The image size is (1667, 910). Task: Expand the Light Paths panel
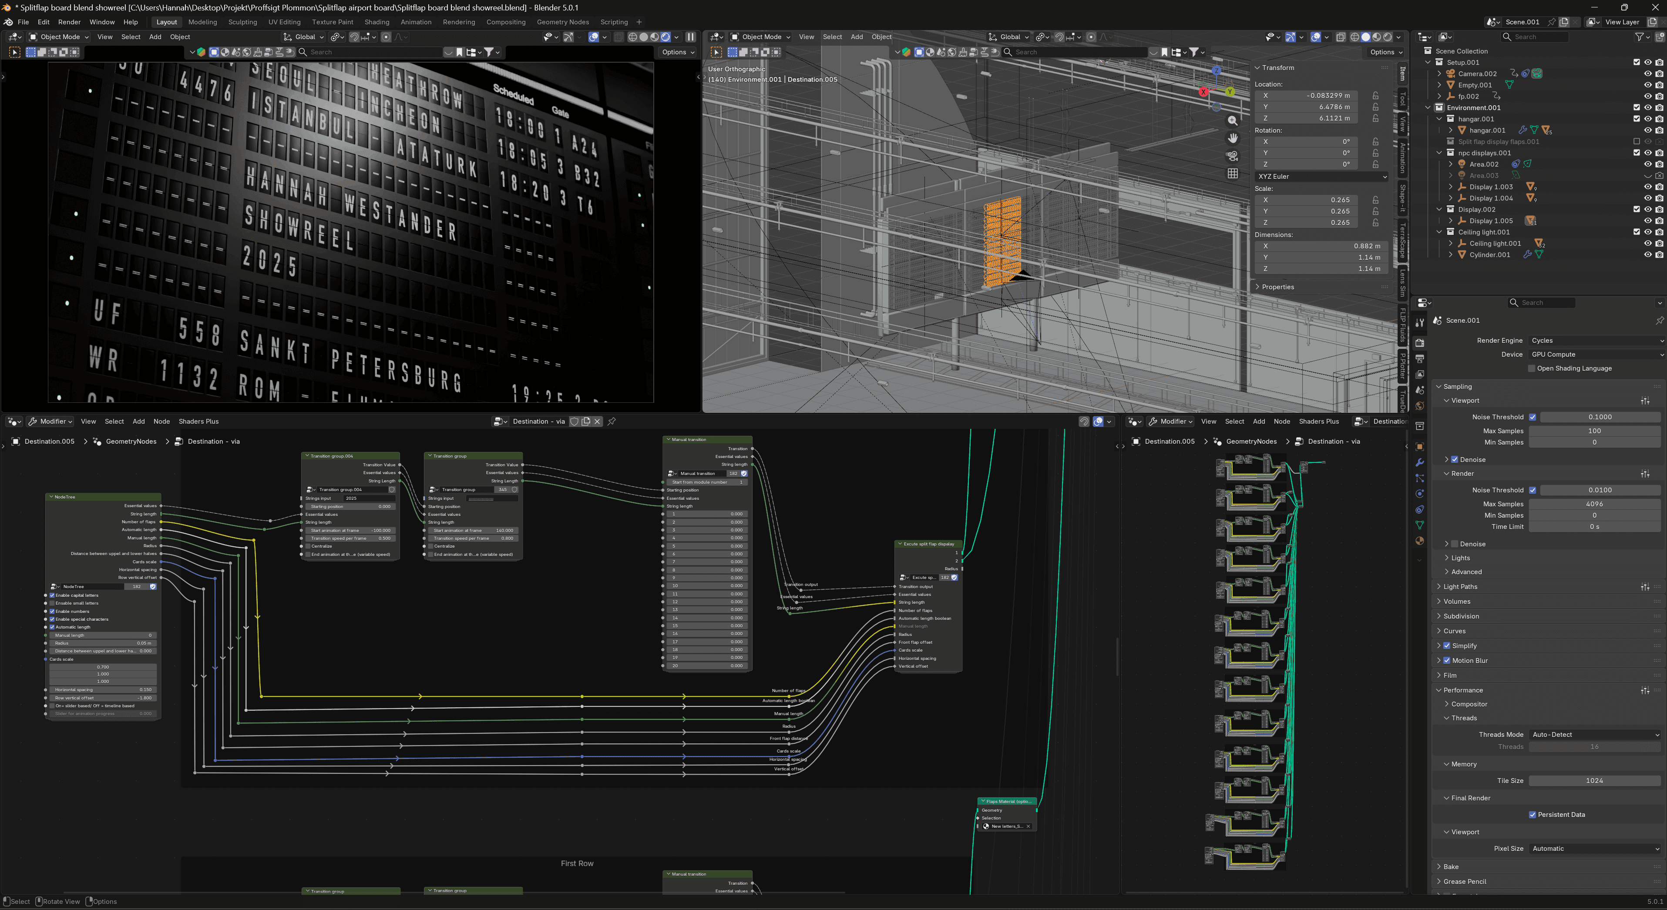(x=1460, y=587)
